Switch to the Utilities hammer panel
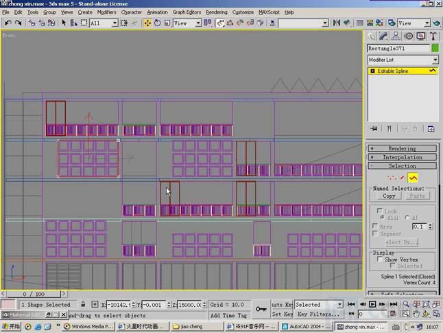The image size is (443, 333). pyautogui.click(x=433, y=36)
